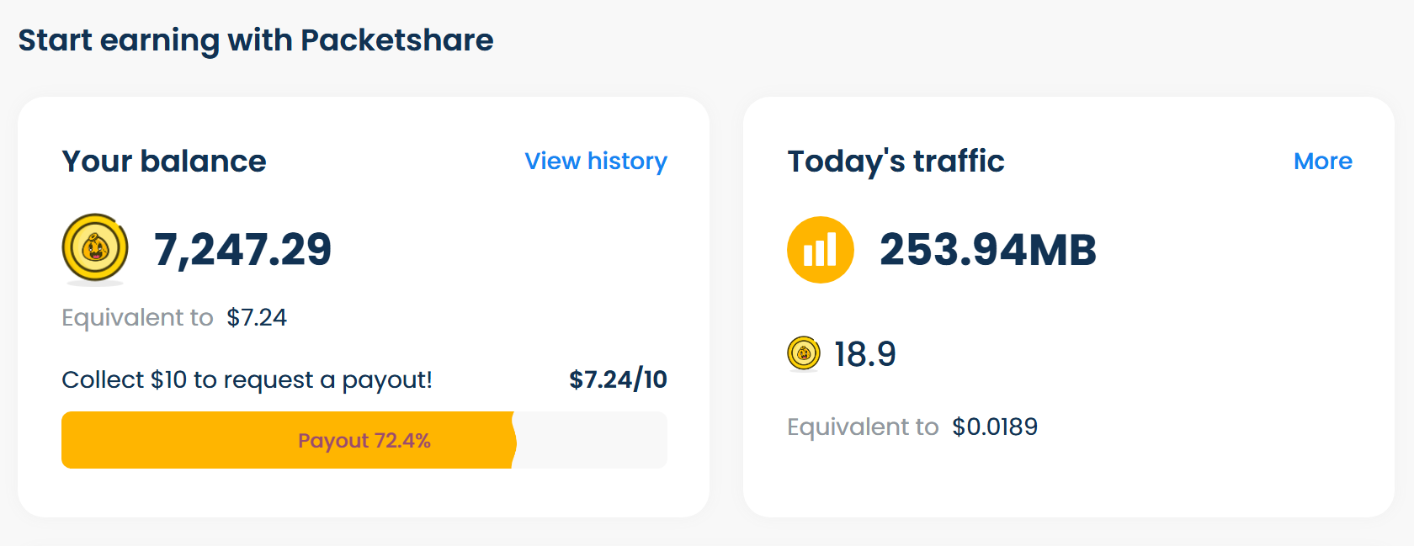Click the Your balance card title

tap(164, 161)
